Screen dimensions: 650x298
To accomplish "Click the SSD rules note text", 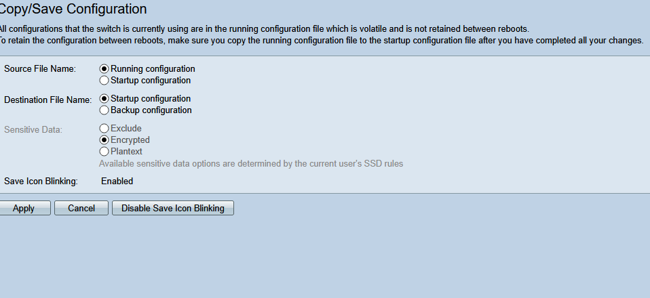I will [251, 163].
